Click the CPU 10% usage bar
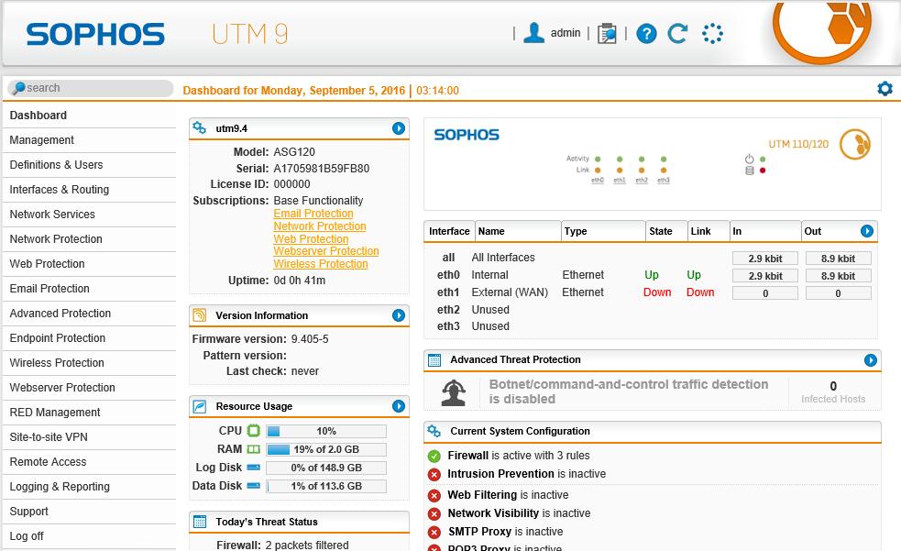Viewport: 901px width, 551px height. [325, 431]
